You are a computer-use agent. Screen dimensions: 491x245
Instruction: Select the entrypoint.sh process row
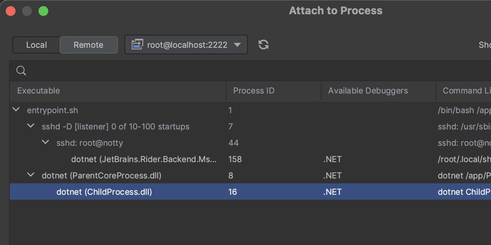coord(52,110)
